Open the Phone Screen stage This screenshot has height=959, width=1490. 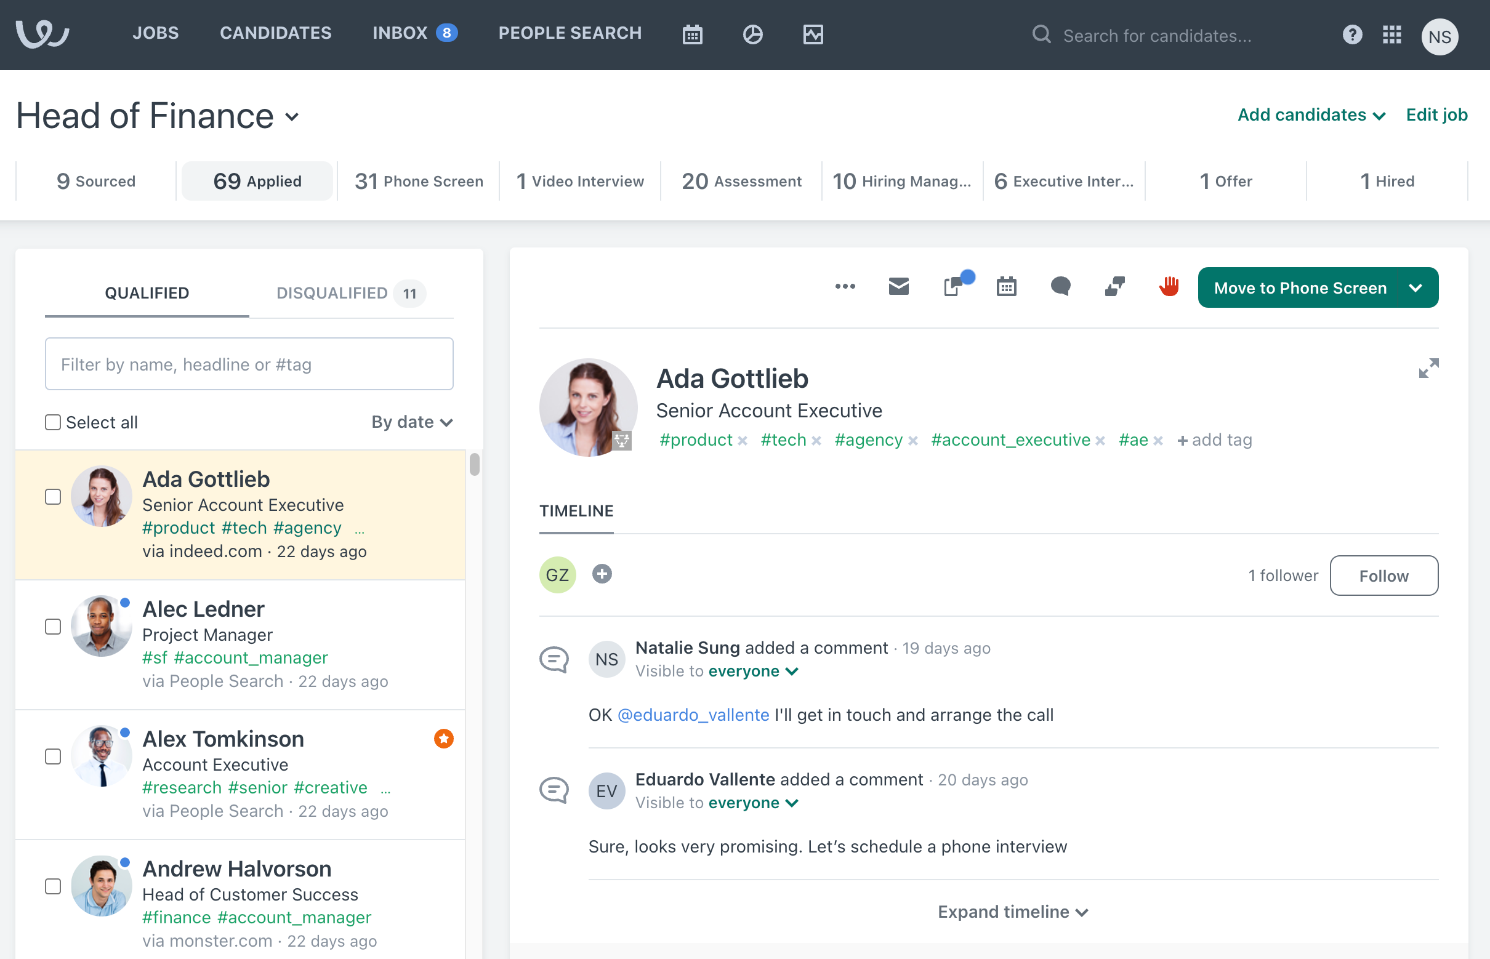pyautogui.click(x=419, y=181)
